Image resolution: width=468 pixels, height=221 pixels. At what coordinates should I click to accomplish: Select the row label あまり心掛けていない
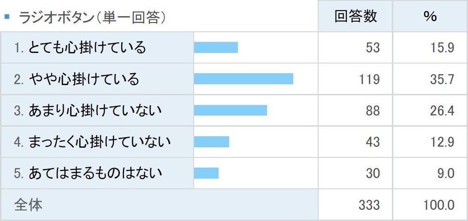88,110
